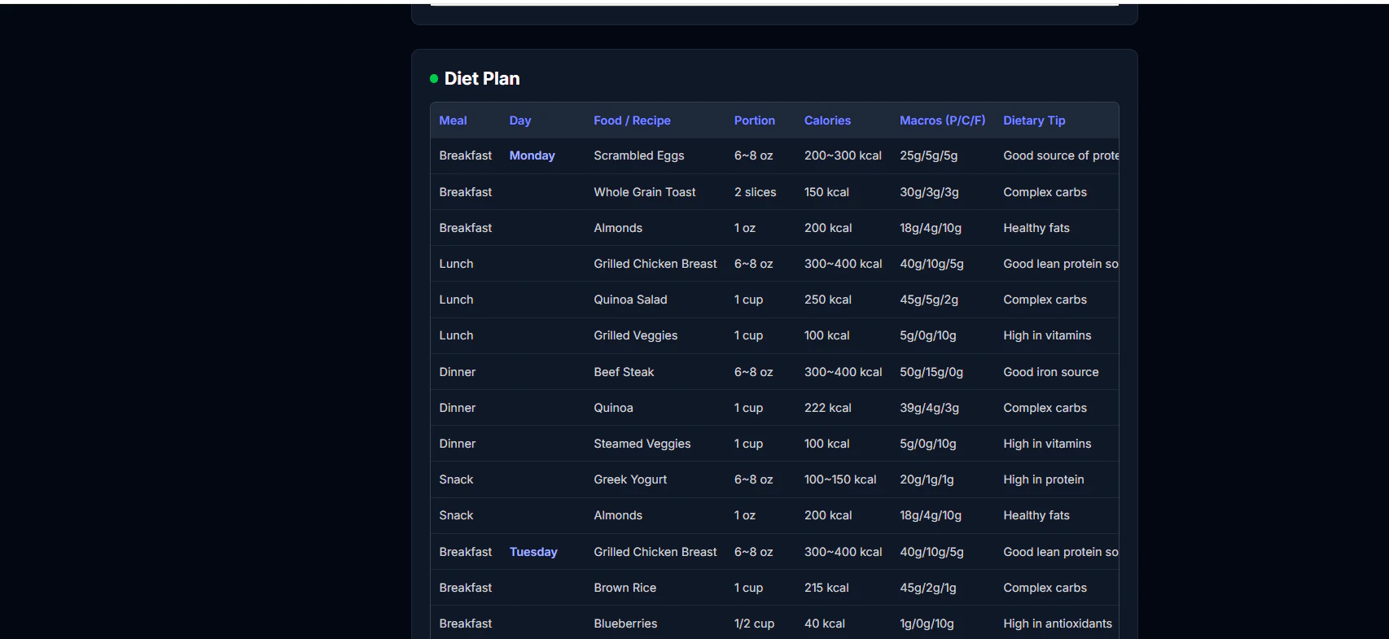This screenshot has height=639, width=1389.
Task: Click the Day column header
Action: 520,120
